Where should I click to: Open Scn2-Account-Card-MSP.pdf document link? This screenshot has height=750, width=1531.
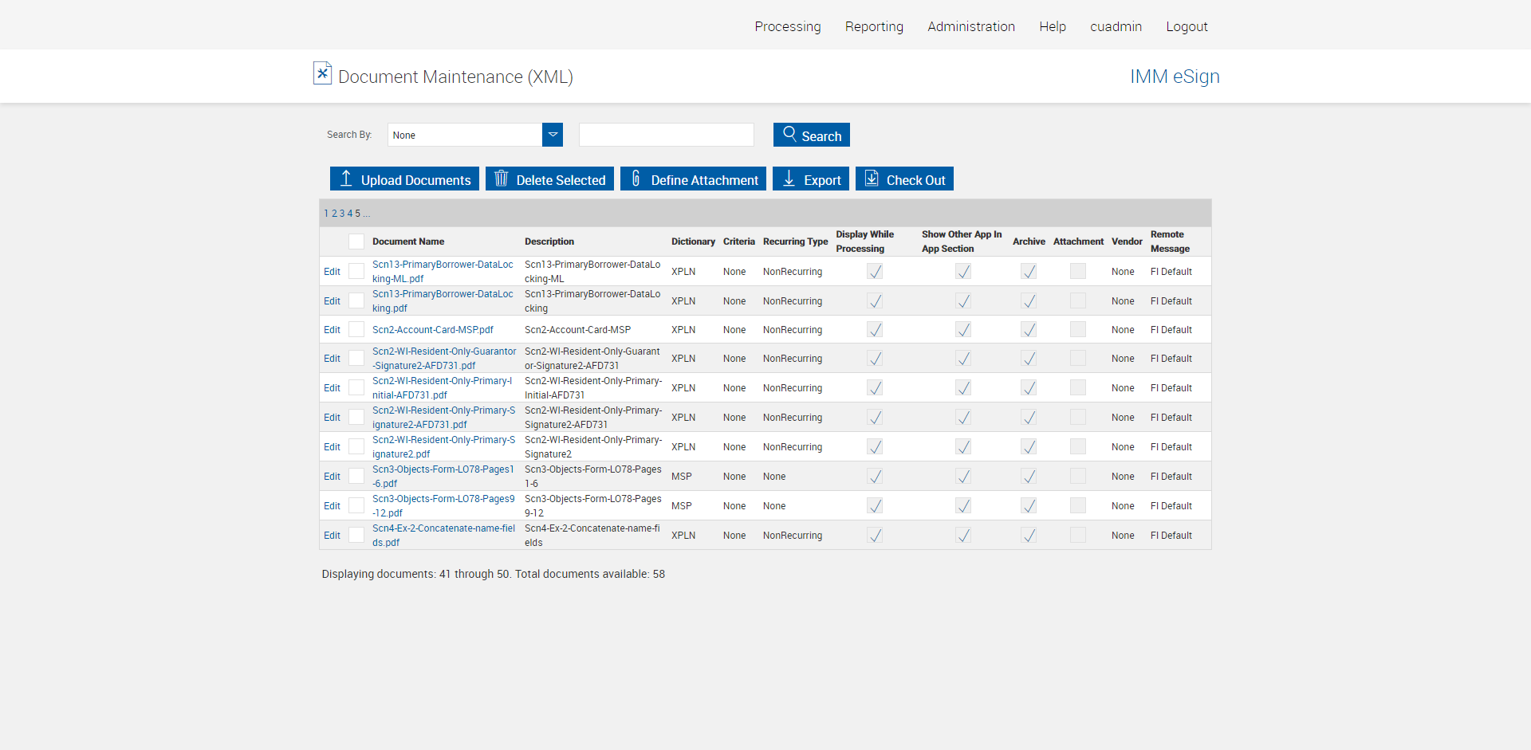[x=432, y=330]
